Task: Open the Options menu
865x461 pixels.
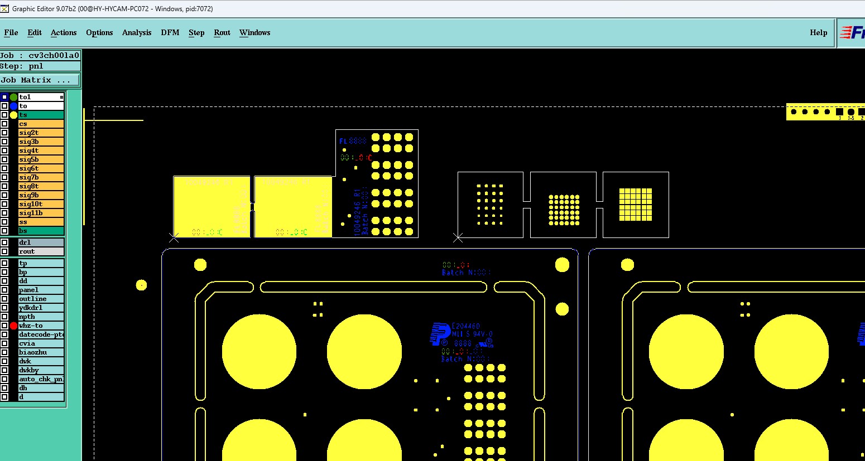Action: 99,32
